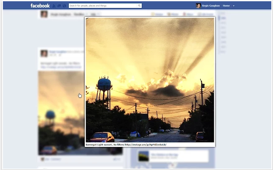Click the profile picture next to blurred name

click(44, 14)
